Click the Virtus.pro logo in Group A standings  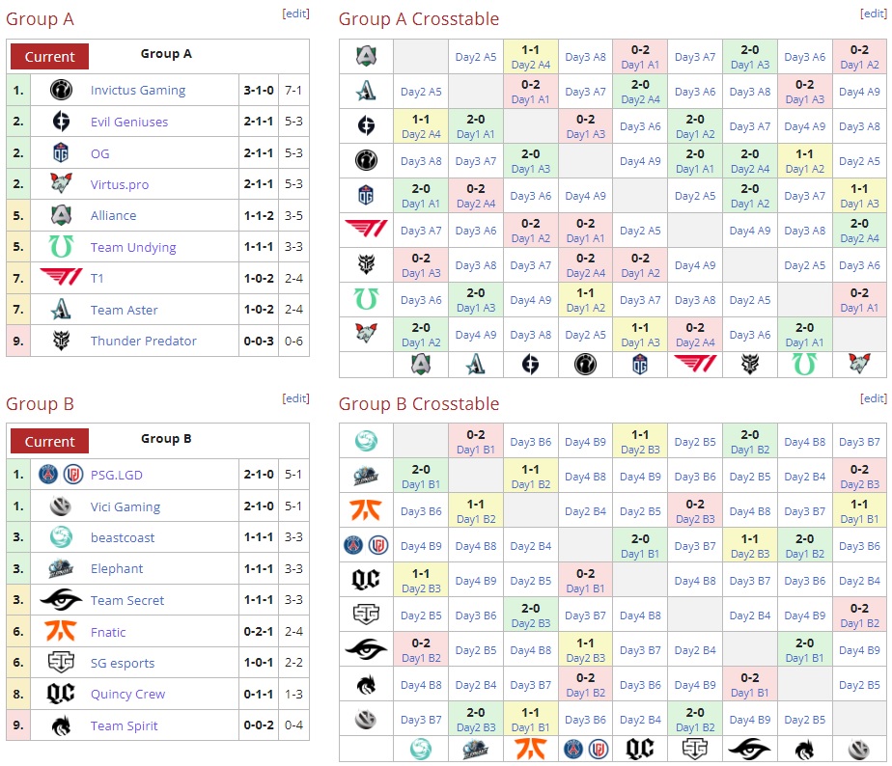tap(62, 184)
